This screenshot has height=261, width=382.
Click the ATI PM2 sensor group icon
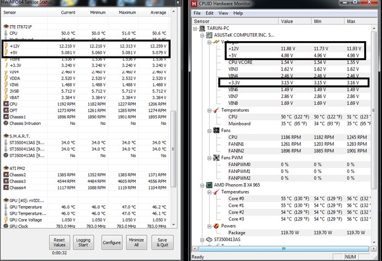(x=6, y=168)
